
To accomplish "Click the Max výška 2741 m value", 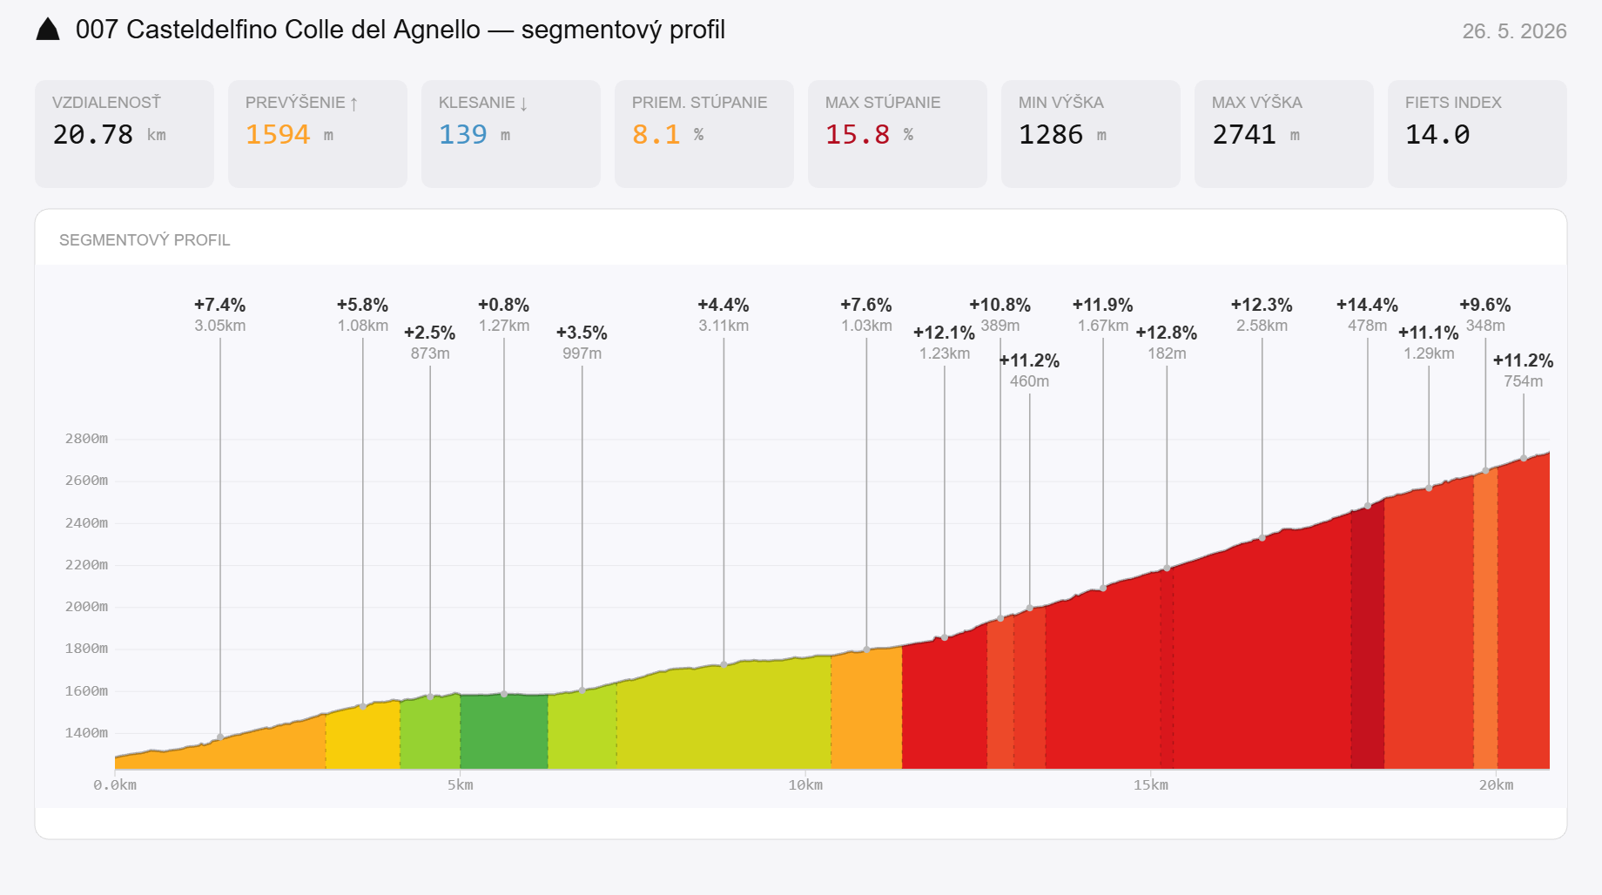I will click(1255, 135).
